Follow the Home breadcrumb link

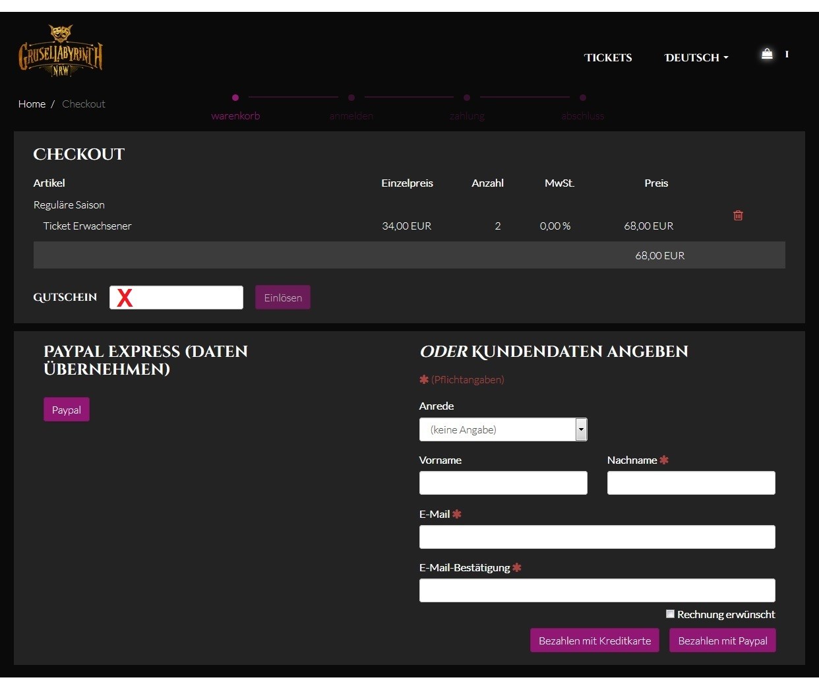point(32,104)
